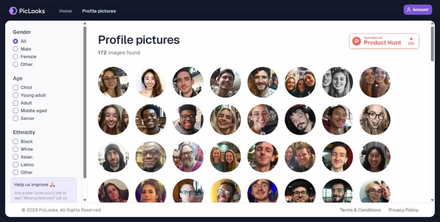Click the user icon in the Account button

[x=409, y=10]
